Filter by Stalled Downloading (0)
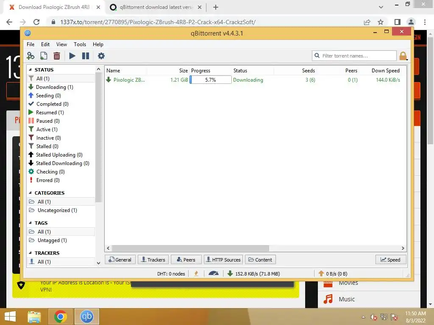Screen dimensions: 434x325 point(58,163)
